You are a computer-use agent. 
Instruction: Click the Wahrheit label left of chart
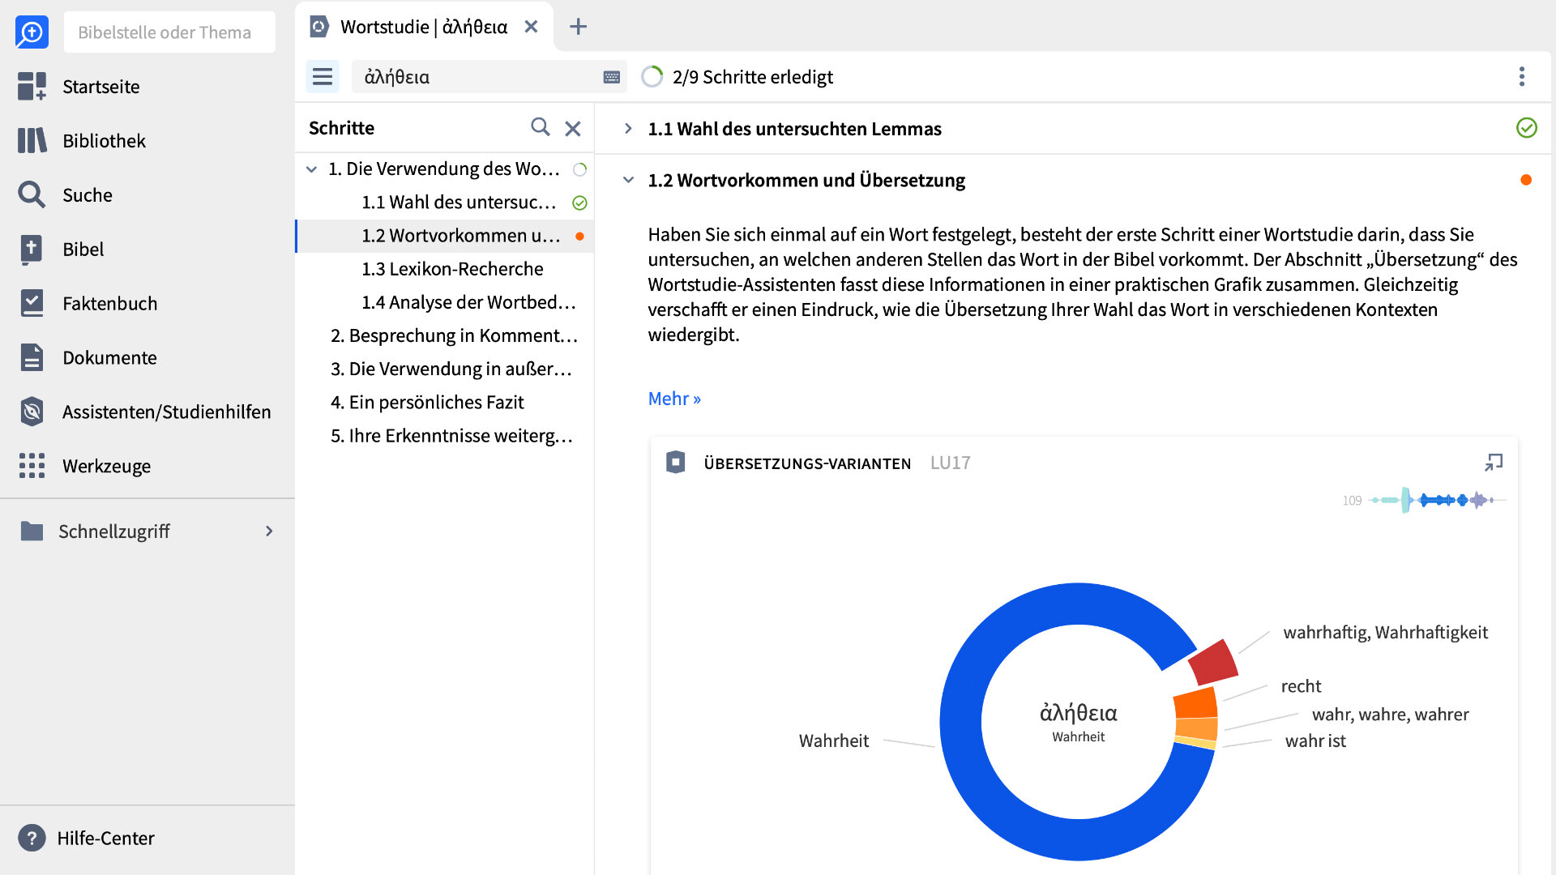pos(834,741)
